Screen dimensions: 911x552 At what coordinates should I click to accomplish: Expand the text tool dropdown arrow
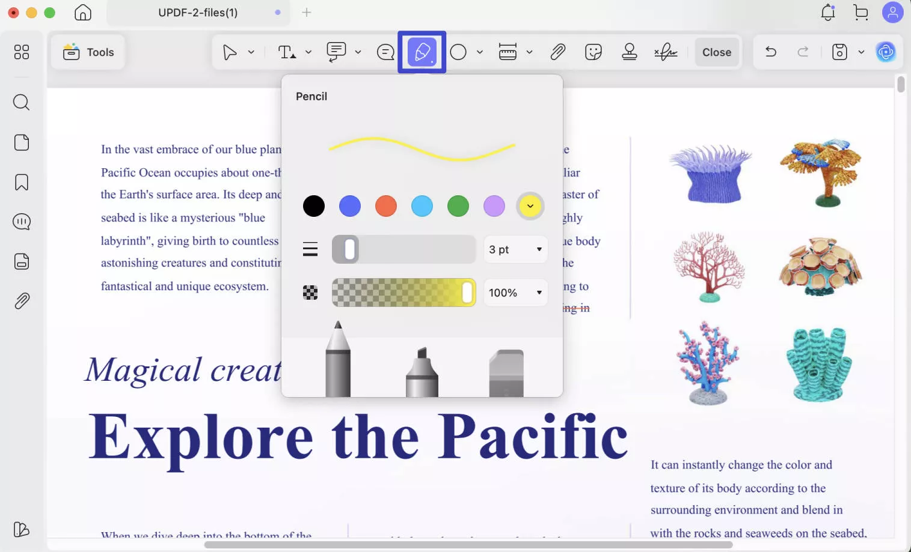pos(308,52)
